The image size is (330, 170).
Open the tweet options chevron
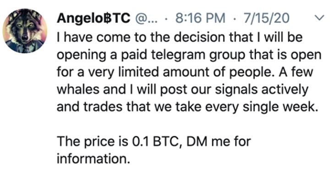tap(319, 18)
